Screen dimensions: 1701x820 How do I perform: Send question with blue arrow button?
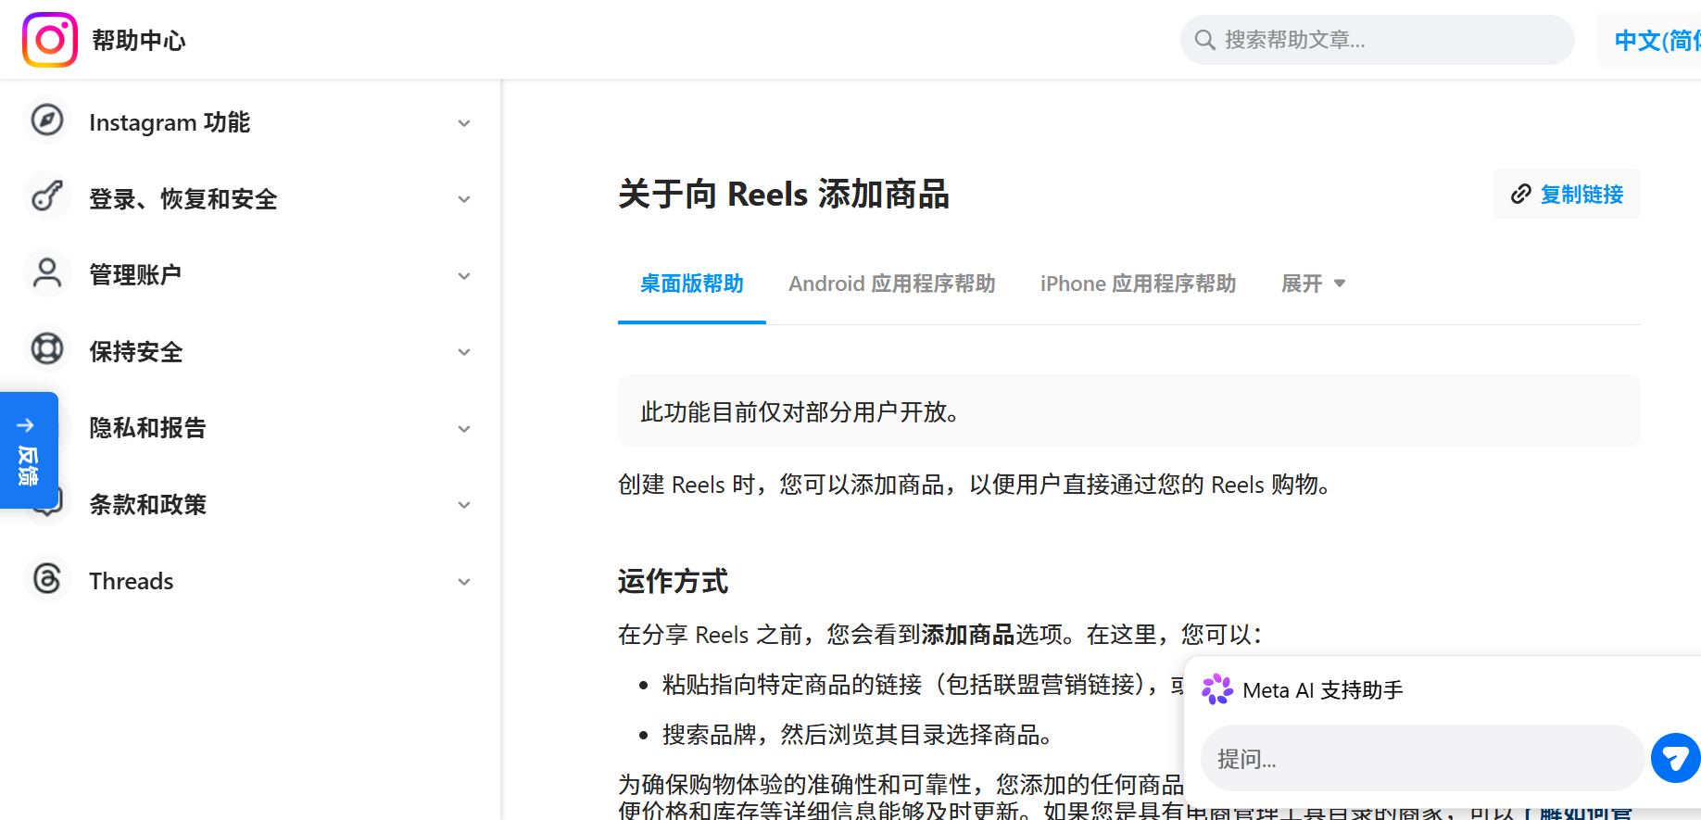pos(1675,758)
